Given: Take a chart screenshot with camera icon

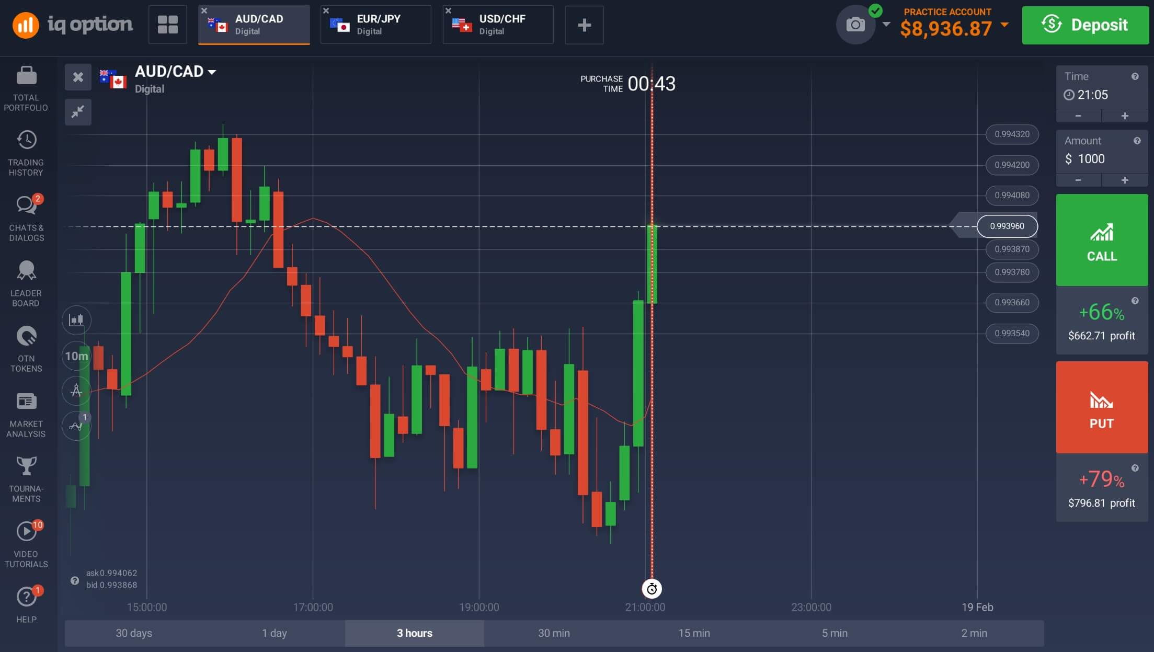Looking at the screenshot, I should click(855, 25).
